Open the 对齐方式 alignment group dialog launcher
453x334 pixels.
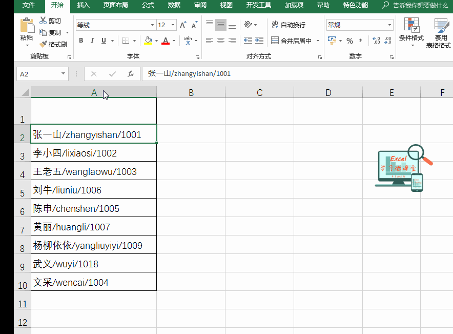320,57
